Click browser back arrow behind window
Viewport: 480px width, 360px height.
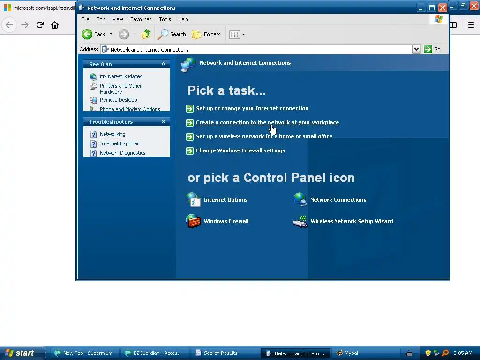[x=9, y=25]
